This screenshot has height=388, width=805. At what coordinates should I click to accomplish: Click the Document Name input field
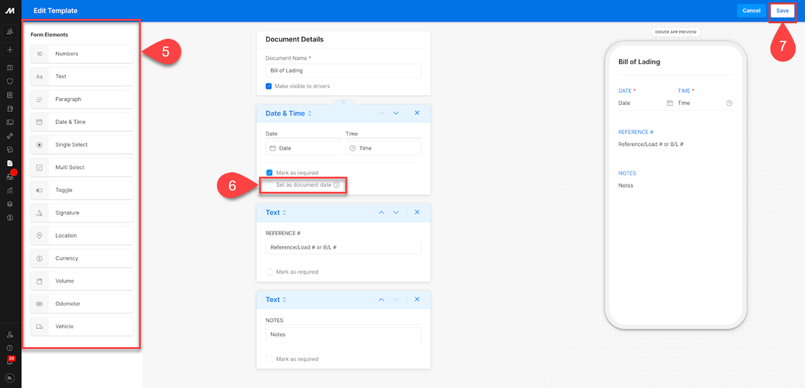(x=343, y=70)
